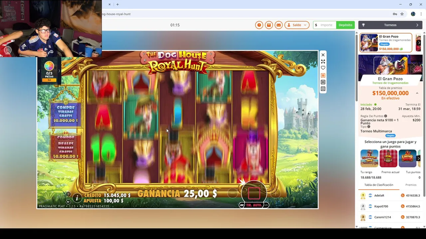
Task: Click the green Depósito button
Action: (x=345, y=25)
